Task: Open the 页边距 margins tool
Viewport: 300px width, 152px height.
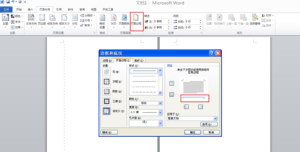Action: (42, 21)
